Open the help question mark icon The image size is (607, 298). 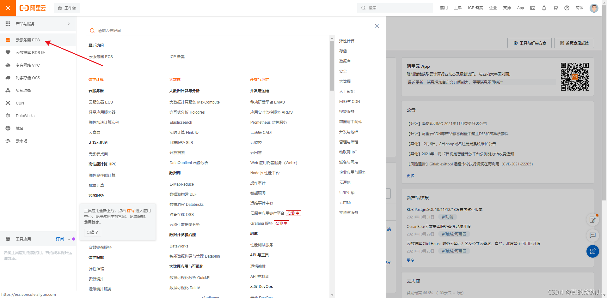[x=567, y=8]
